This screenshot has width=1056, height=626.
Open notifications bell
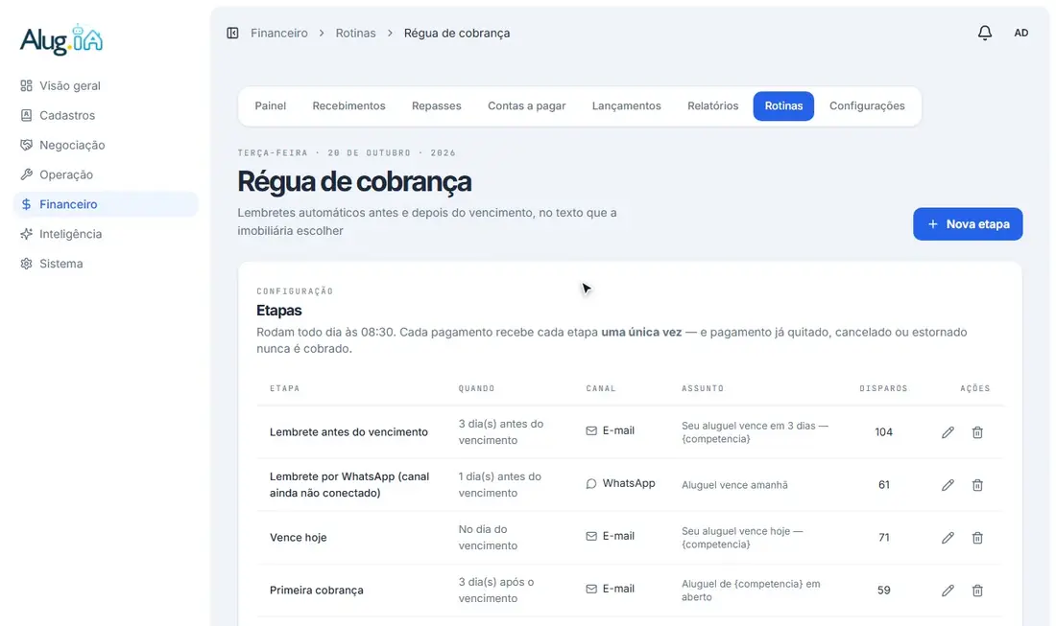point(985,33)
